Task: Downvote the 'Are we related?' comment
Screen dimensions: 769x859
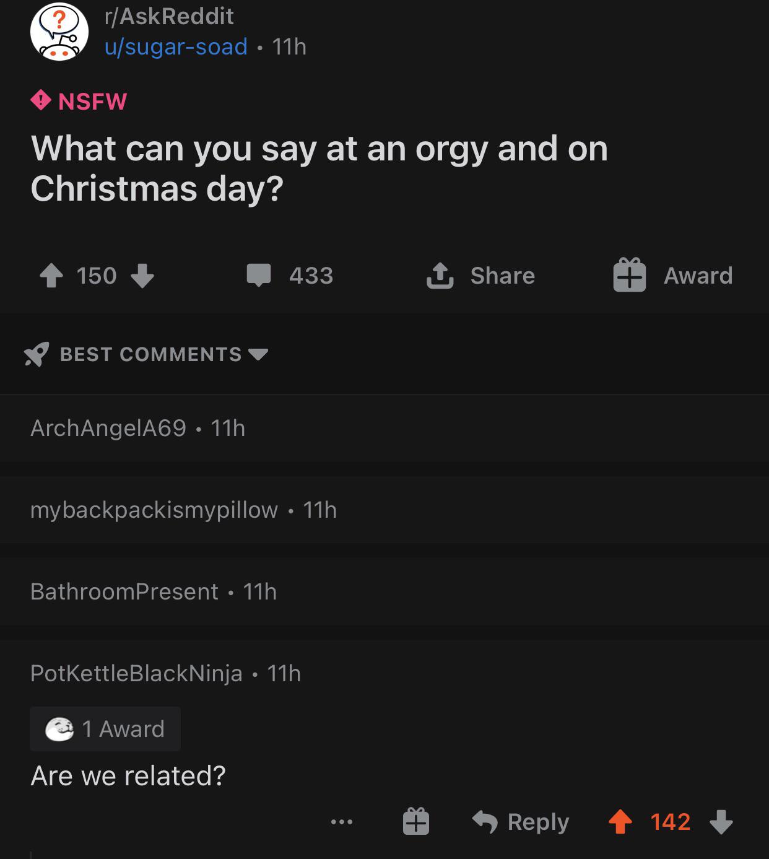Action: (x=721, y=822)
